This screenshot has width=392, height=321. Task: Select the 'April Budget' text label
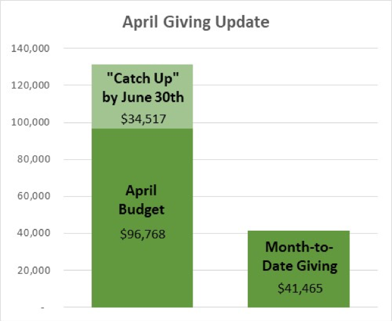[142, 201]
